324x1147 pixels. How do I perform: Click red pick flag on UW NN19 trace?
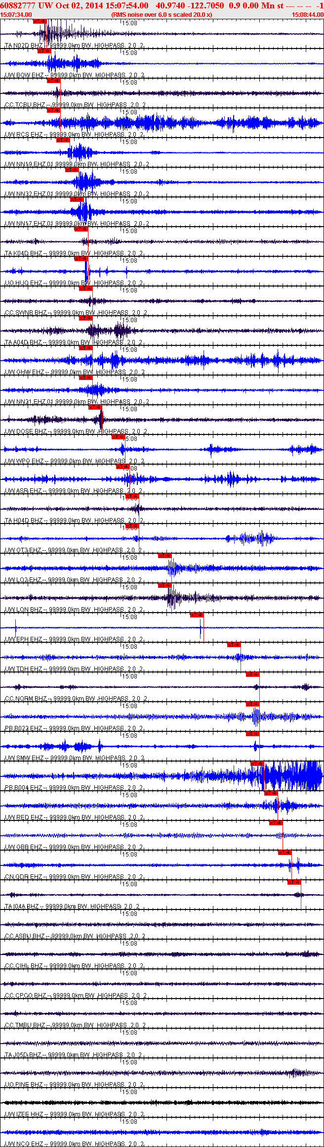(63, 140)
